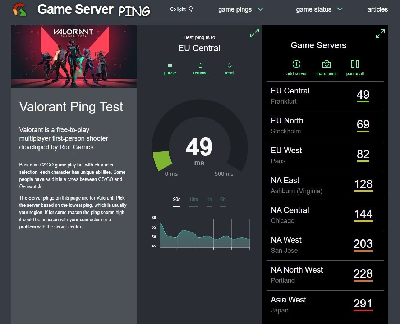Select NA East server row
Screen dimensions: 400x324
(x=325, y=186)
